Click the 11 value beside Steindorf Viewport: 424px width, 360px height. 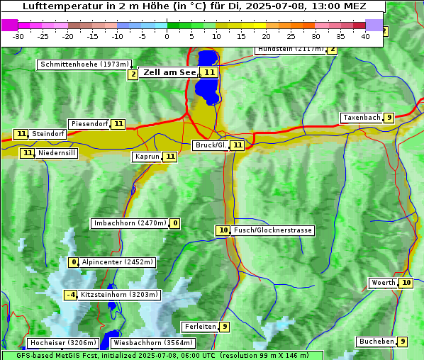[21, 134]
